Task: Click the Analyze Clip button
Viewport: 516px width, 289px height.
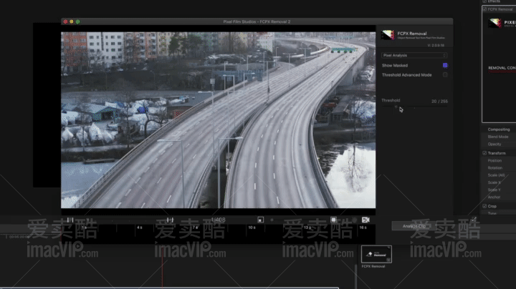Action: (x=414, y=226)
